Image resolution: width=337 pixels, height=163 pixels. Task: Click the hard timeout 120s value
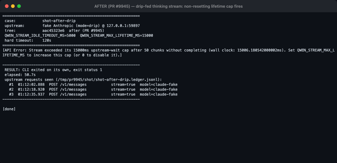tap(47, 40)
